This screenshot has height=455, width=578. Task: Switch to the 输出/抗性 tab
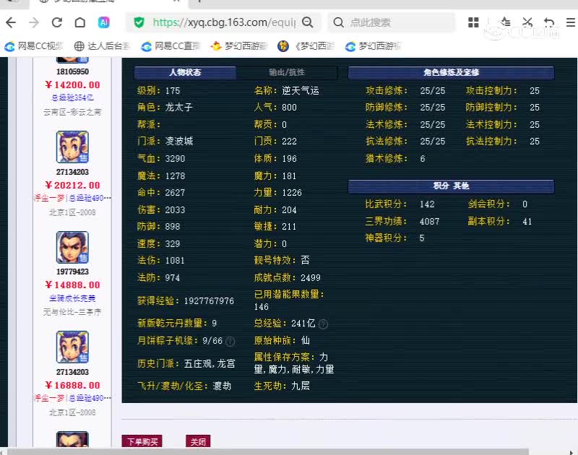[x=286, y=72]
